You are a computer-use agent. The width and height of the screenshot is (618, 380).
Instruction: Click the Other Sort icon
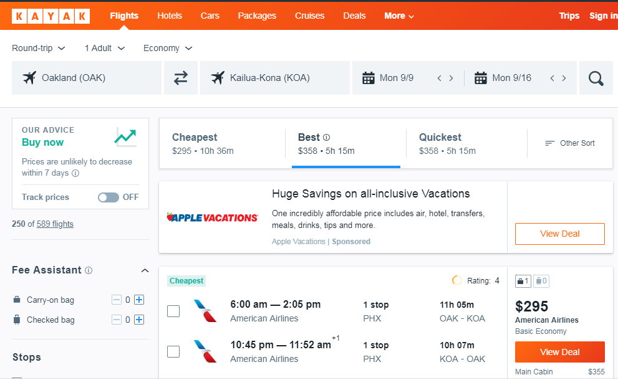550,143
